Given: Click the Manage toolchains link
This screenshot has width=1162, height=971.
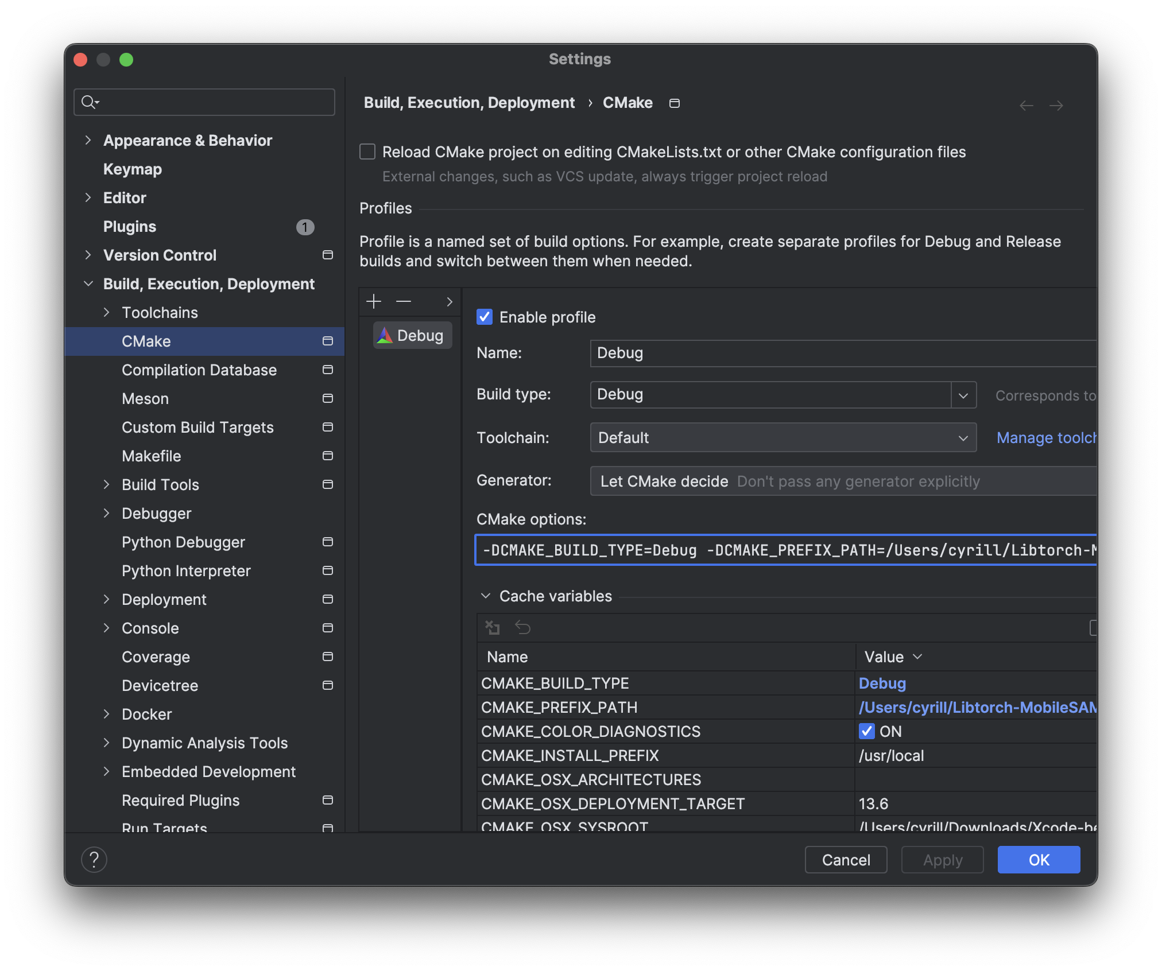Looking at the screenshot, I should pyautogui.click(x=1046, y=438).
